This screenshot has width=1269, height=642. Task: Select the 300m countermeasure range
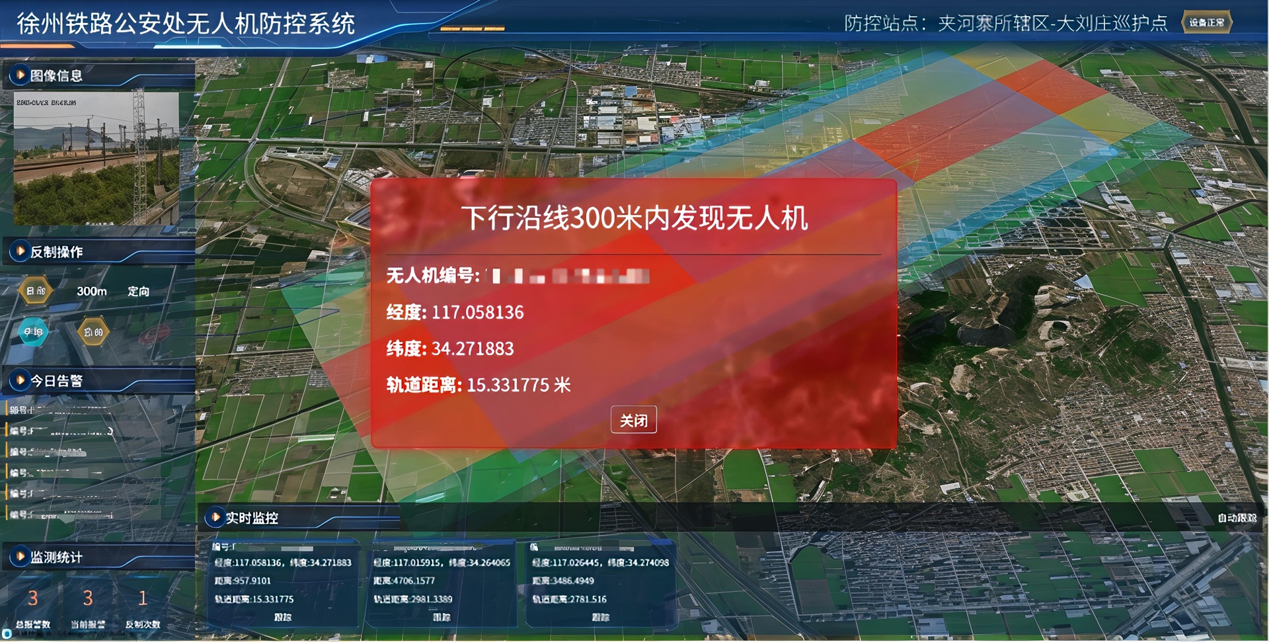[92, 291]
